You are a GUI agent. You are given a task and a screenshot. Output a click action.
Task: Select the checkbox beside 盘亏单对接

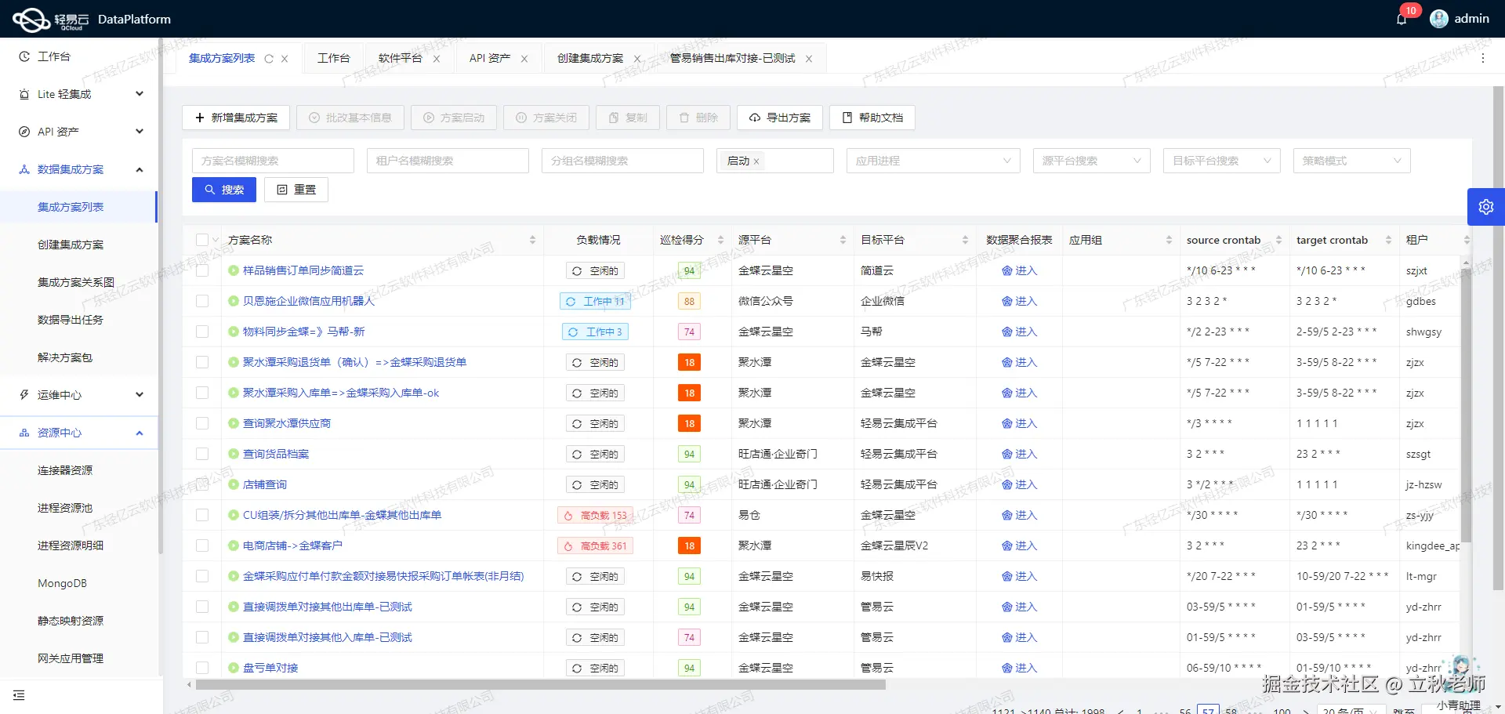(x=203, y=667)
